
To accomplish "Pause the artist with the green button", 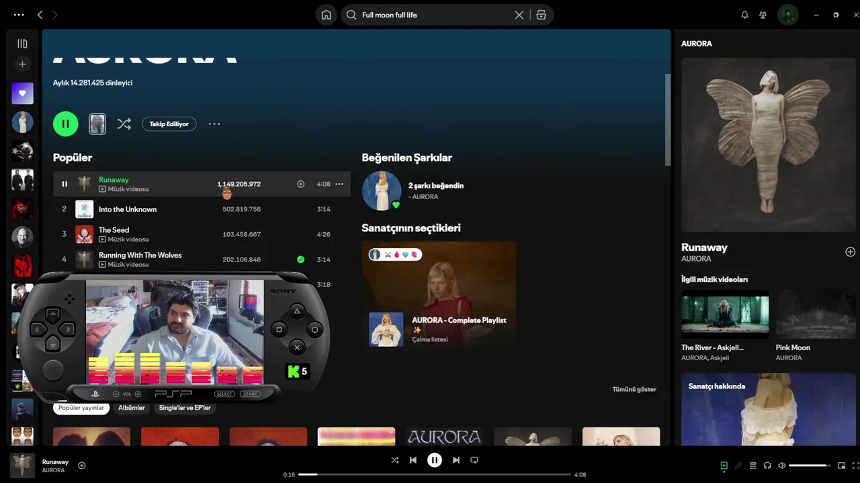I will [x=66, y=123].
